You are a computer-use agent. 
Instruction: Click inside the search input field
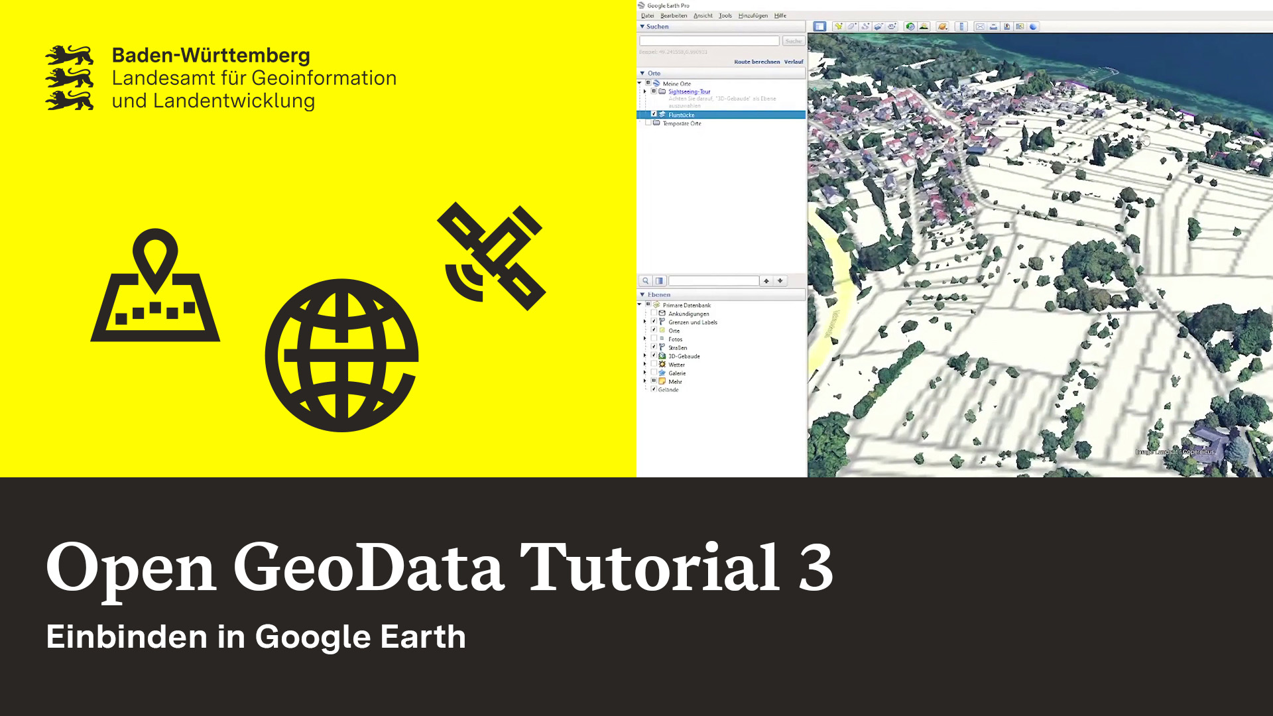709,41
